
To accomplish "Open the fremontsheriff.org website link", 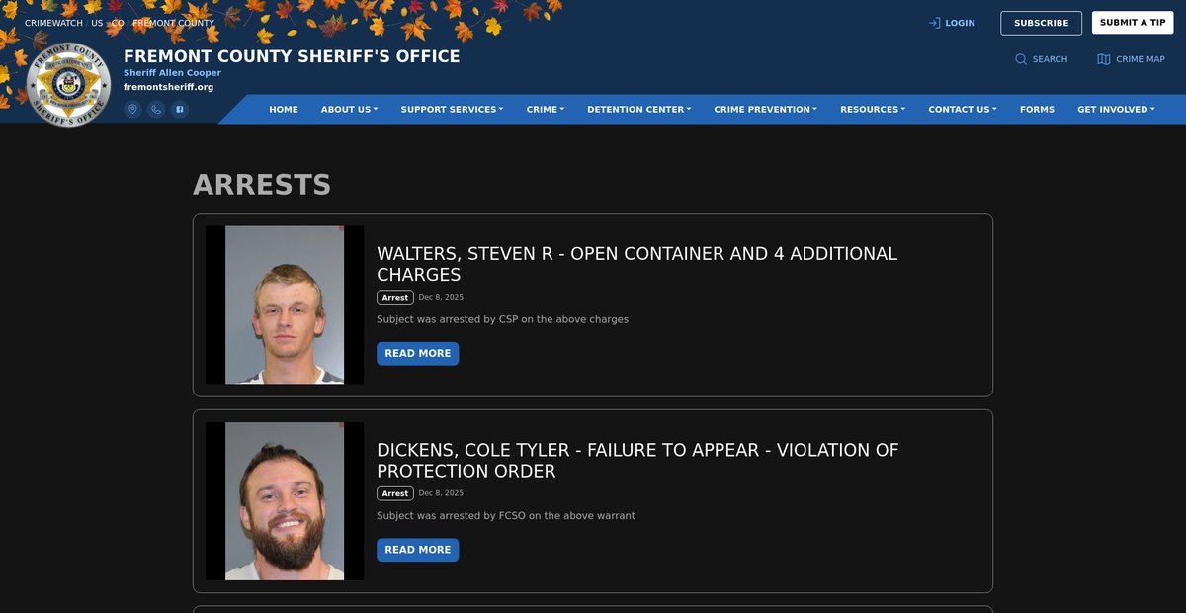I will (x=168, y=87).
